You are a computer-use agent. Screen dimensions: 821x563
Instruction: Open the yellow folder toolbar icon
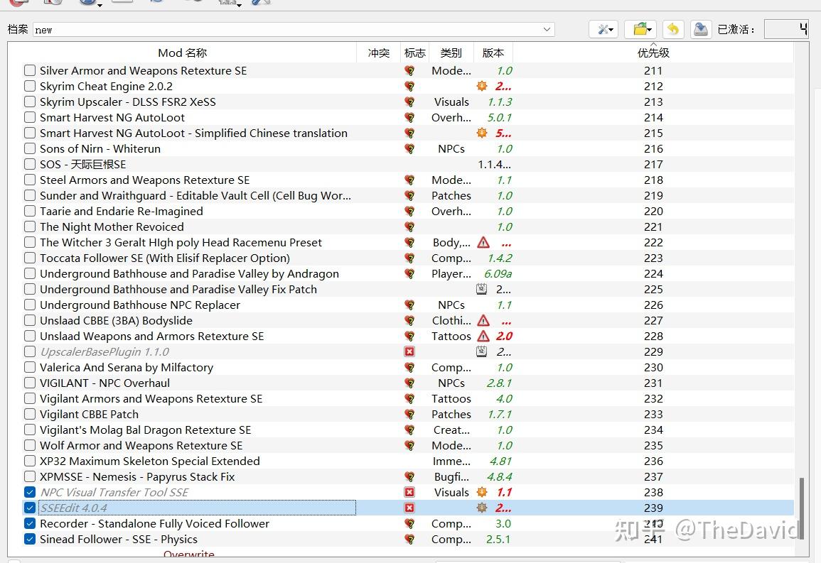[x=640, y=28]
